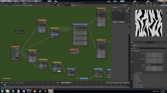167x93 pixels.
Task: Click the play animation button in timeline
Action: coord(67,83)
